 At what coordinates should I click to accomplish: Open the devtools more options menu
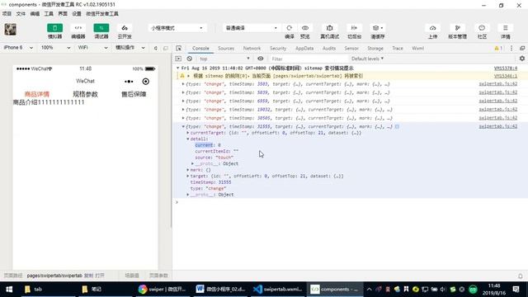[511, 49]
